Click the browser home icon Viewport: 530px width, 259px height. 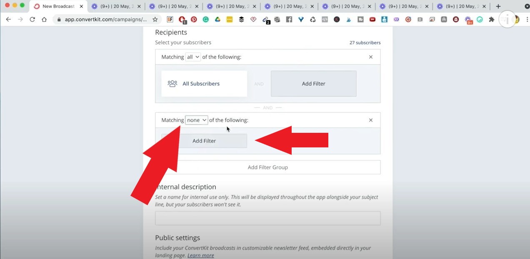[44, 19]
